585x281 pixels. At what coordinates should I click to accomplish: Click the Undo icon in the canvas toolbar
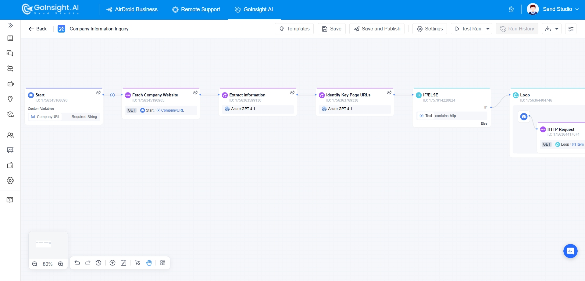(77, 263)
